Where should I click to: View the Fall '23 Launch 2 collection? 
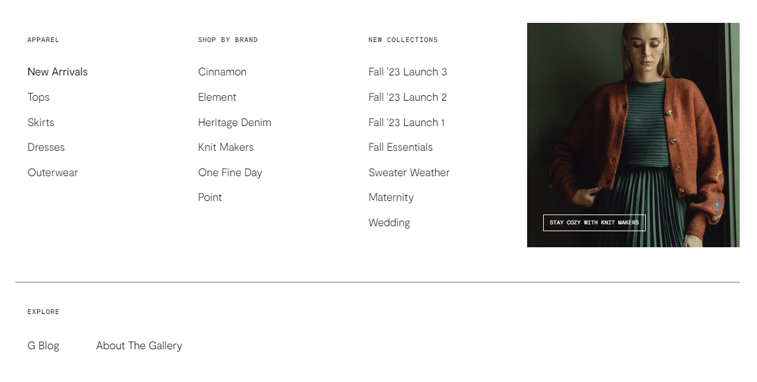[x=408, y=97]
